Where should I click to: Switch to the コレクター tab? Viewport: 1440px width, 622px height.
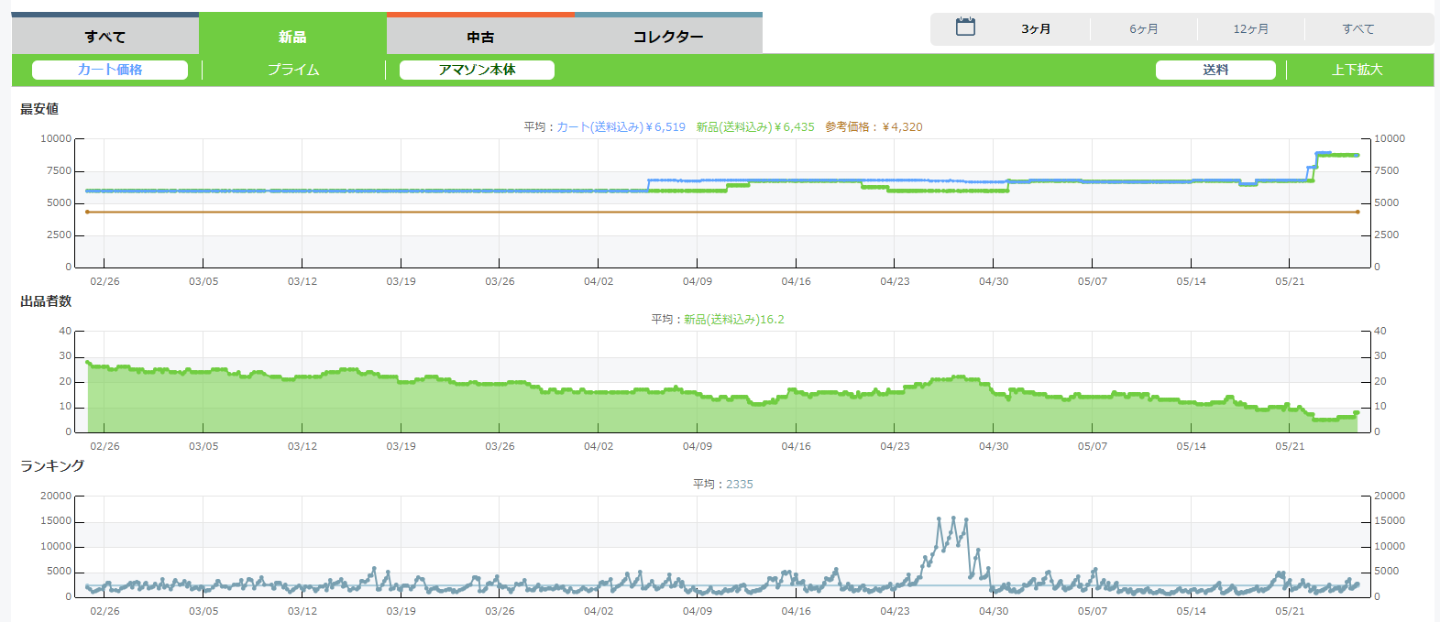tap(668, 37)
